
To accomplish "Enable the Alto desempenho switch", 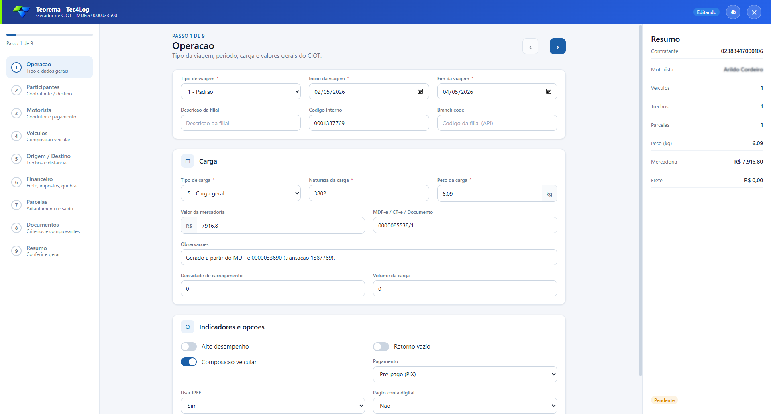I will coord(189,347).
